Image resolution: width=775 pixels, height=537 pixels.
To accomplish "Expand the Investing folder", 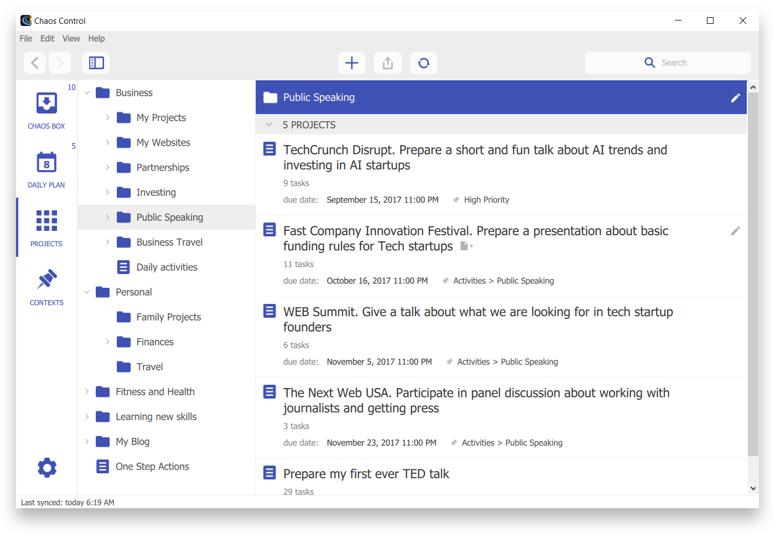I will 107,193.
